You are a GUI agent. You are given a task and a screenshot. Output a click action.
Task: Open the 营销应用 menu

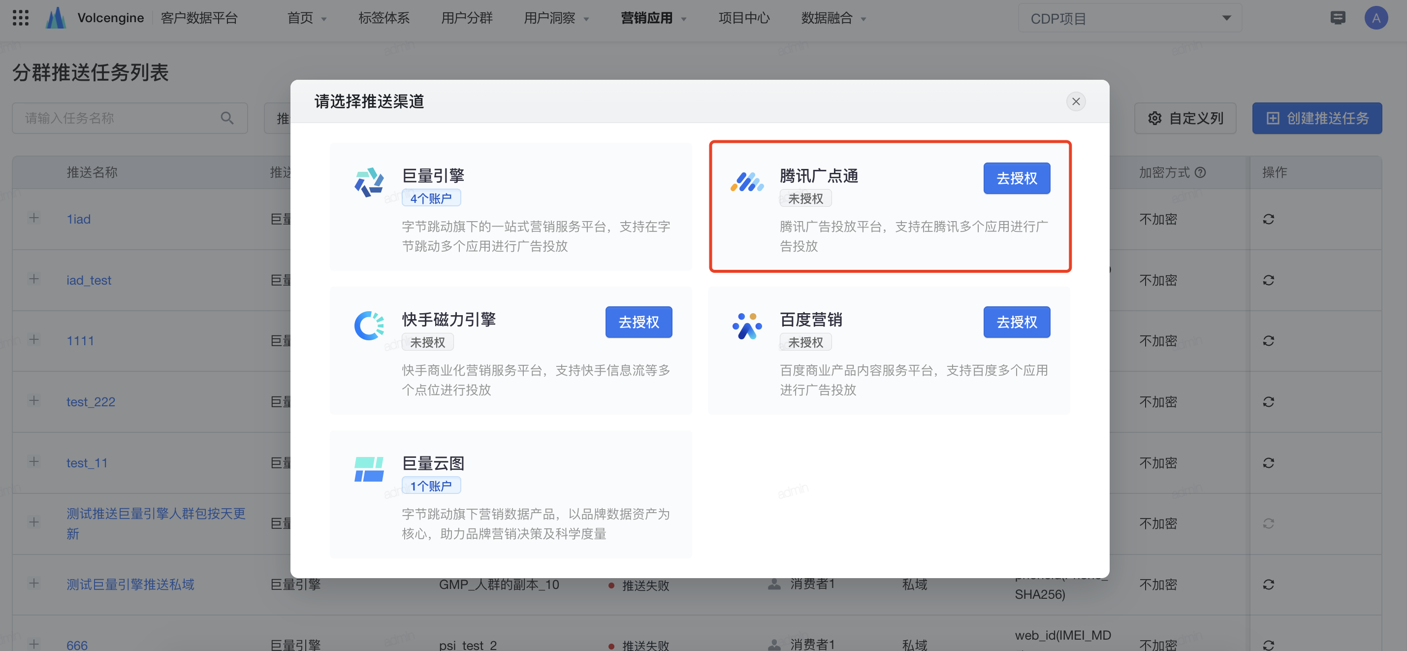pyautogui.click(x=653, y=18)
